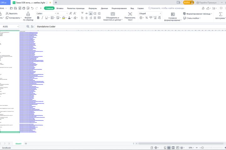This screenshot has width=226, height=150.
Task: Open the Name Box dropdown arrow
Action: click(x=18, y=27)
